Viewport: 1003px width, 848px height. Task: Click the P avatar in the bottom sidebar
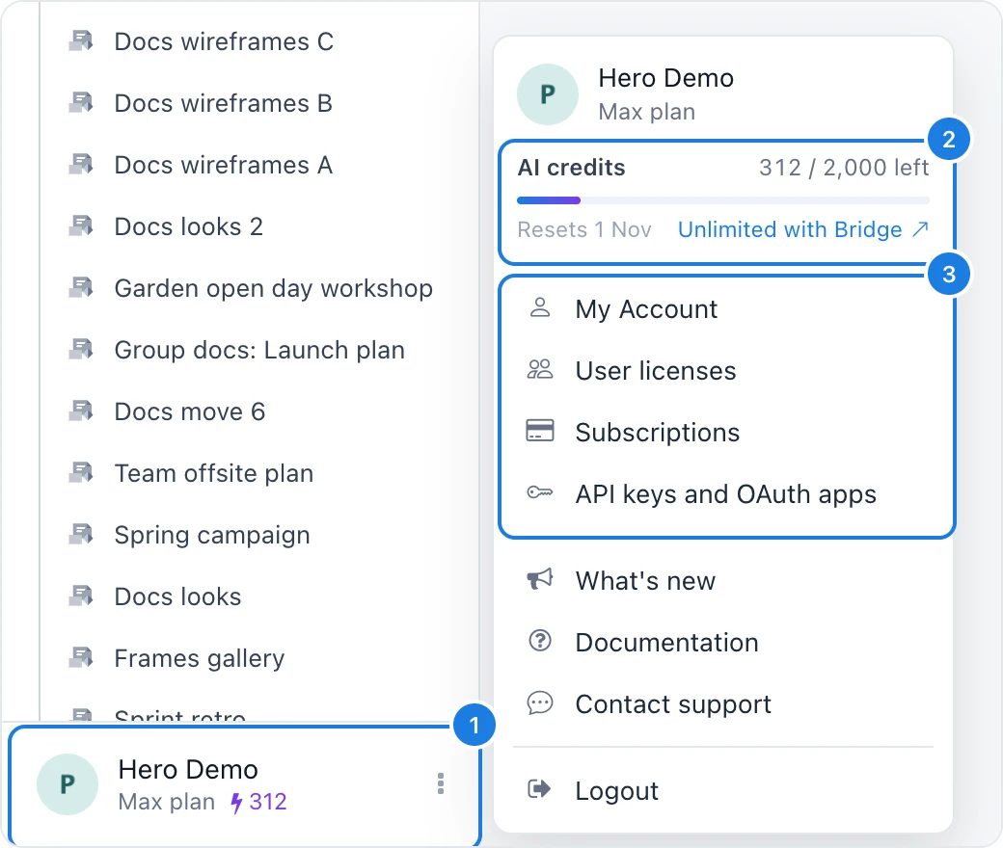pyautogui.click(x=68, y=784)
